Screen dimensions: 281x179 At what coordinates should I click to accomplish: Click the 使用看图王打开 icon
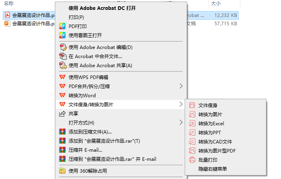62,35
